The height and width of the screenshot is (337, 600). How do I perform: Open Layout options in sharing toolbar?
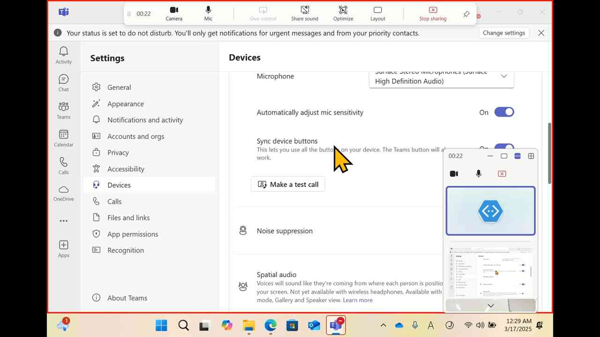pos(378,14)
